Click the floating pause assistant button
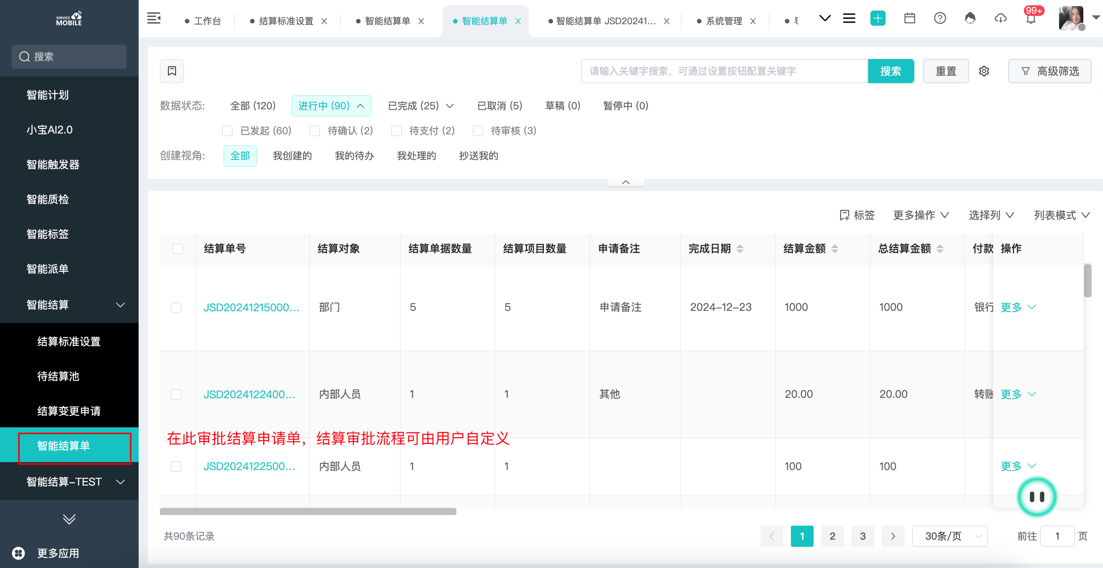Screen dimensions: 1103x568 click(x=1037, y=497)
